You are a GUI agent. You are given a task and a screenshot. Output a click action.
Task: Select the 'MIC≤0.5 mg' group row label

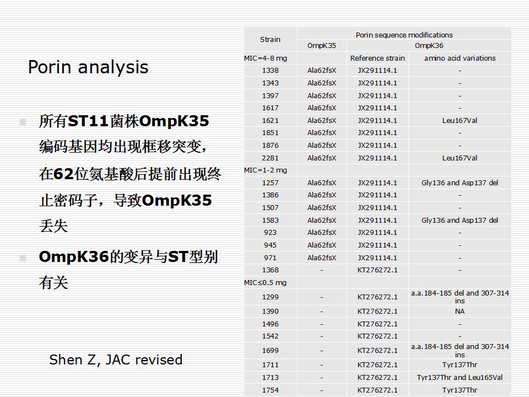265,282
